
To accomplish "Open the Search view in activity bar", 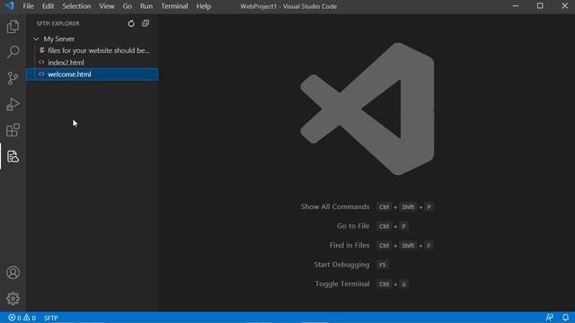I will pos(13,52).
